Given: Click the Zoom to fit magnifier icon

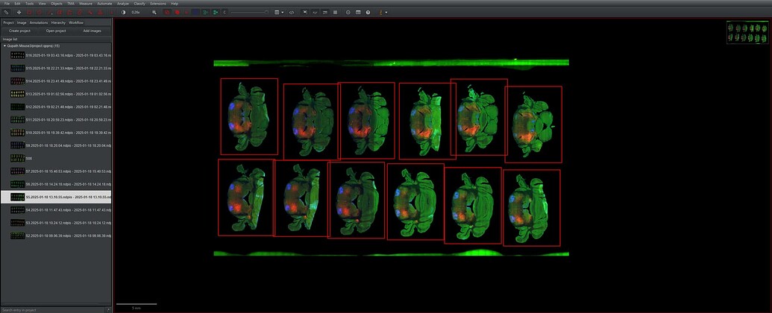Looking at the screenshot, I should [x=154, y=12].
